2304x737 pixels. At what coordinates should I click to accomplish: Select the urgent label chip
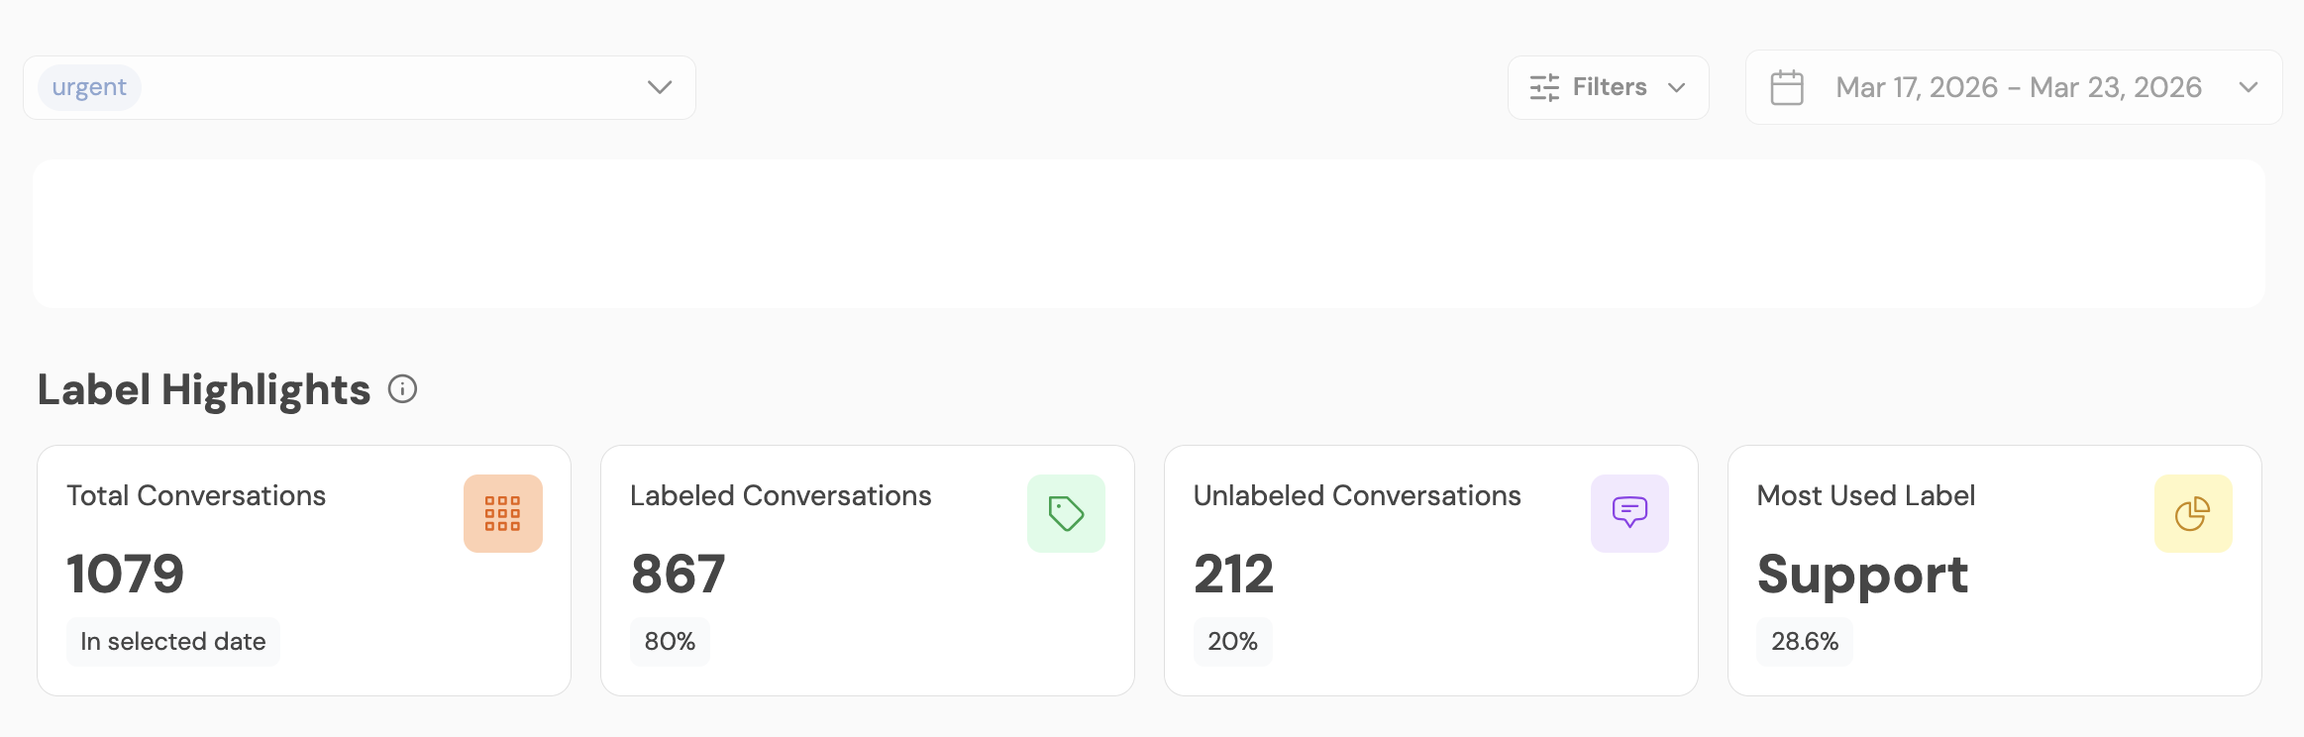click(89, 86)
